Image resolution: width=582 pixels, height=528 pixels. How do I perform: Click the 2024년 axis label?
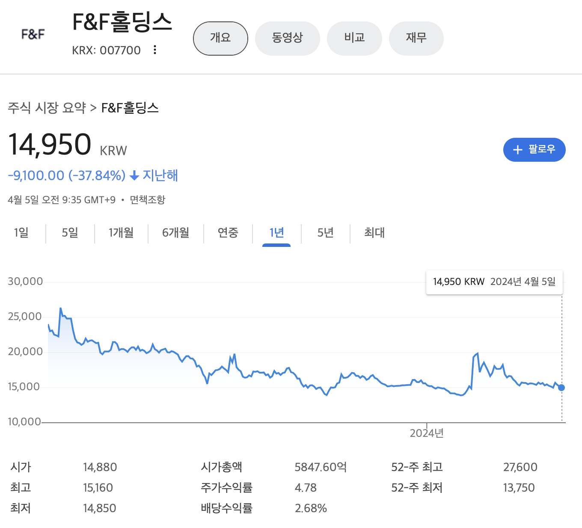[x=427, y=433]
